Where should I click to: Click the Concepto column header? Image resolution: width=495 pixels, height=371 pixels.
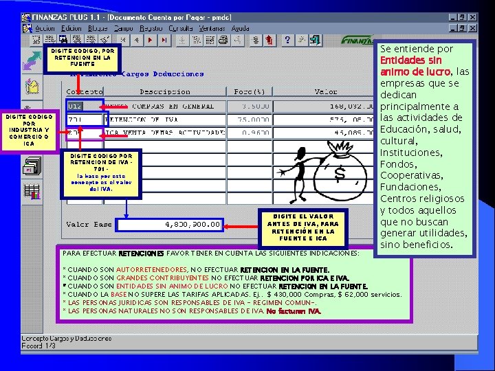pos(85,92)
